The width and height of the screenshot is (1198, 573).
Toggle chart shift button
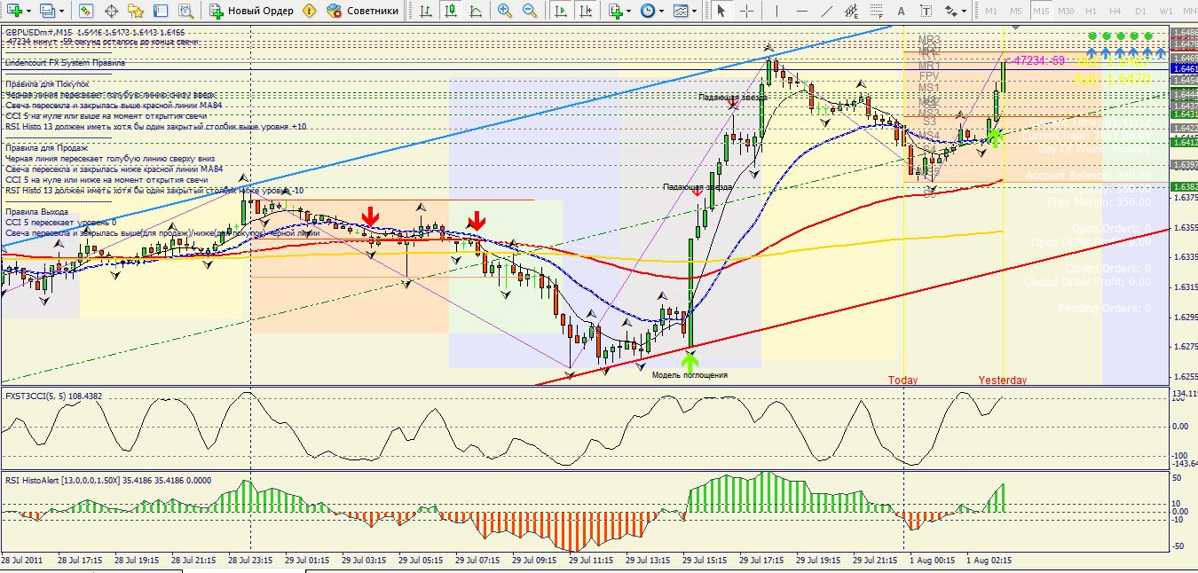click(x=587, y=11)
